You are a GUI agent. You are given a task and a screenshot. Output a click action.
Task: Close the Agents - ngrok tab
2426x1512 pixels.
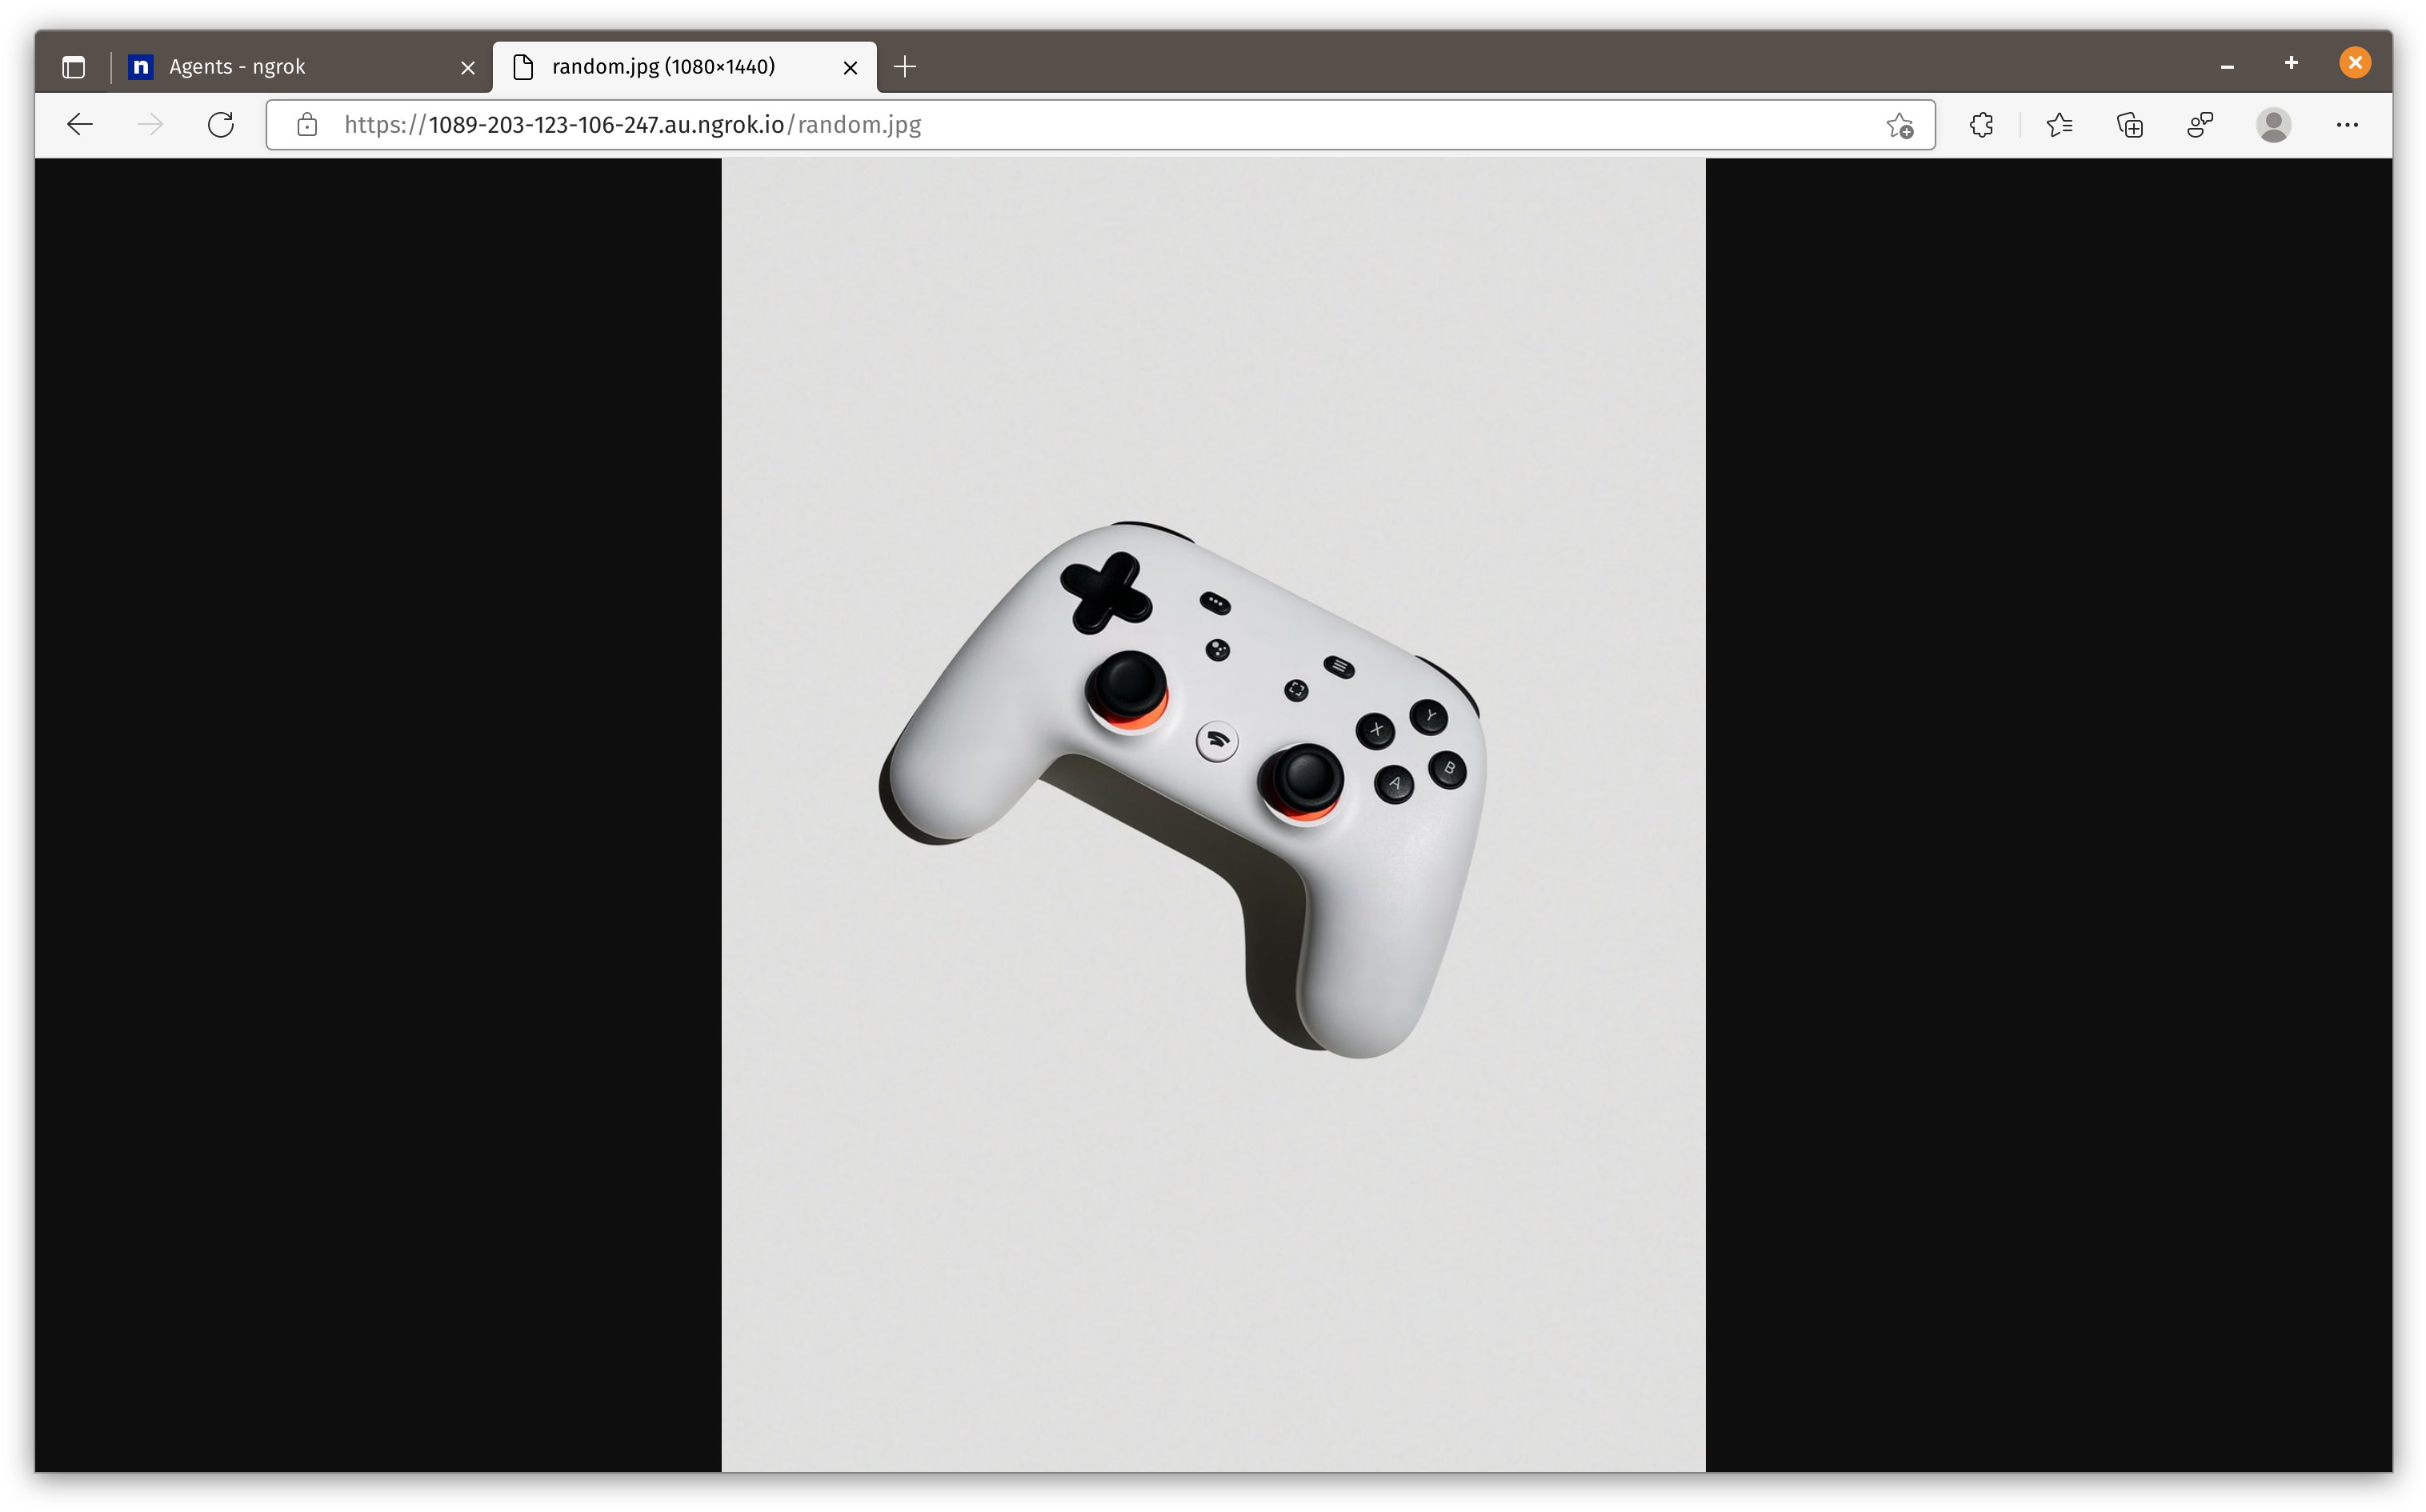(x=468, y=68)
